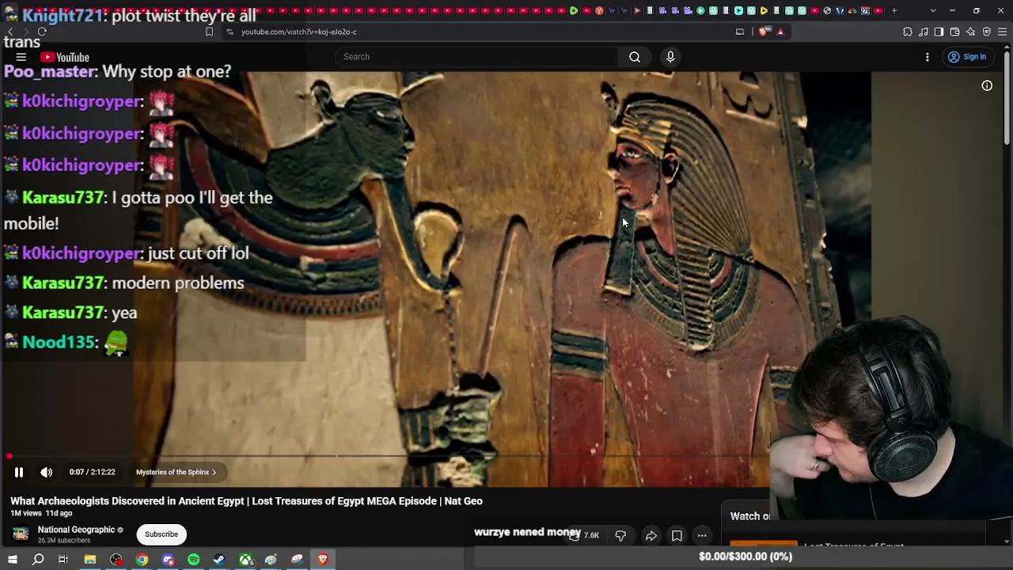Open the Windows Start menu
The width and height of the screenshot is (1013, 570).
(13, 560)
